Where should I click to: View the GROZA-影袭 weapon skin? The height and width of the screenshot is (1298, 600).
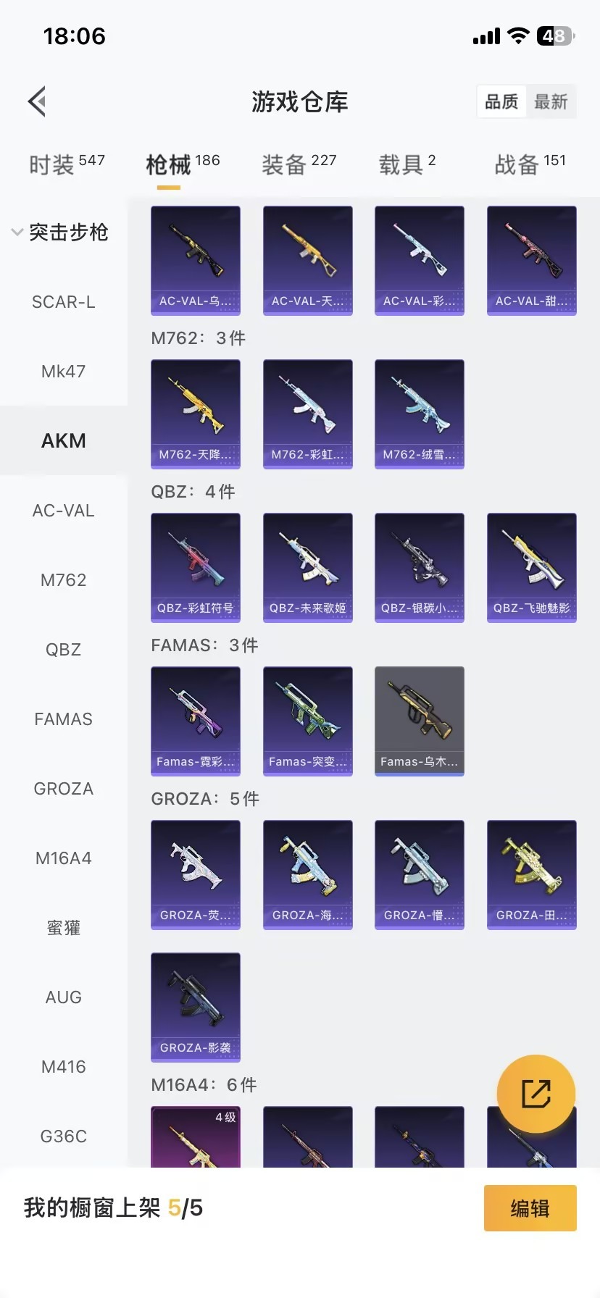[x=196, y=1008]
